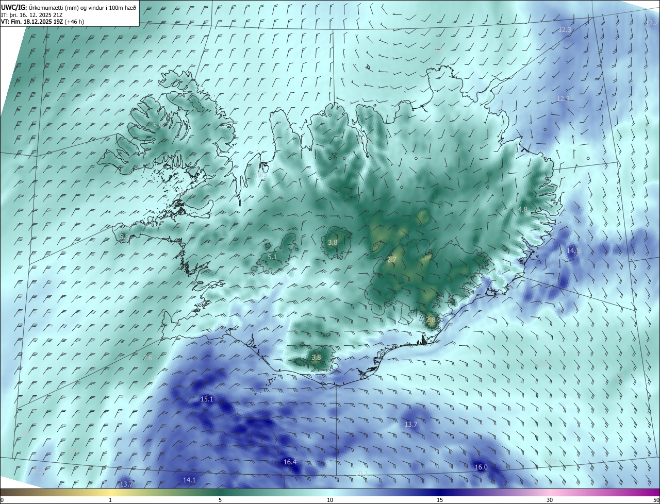Click the 5.1 value on the glacier

272,257
